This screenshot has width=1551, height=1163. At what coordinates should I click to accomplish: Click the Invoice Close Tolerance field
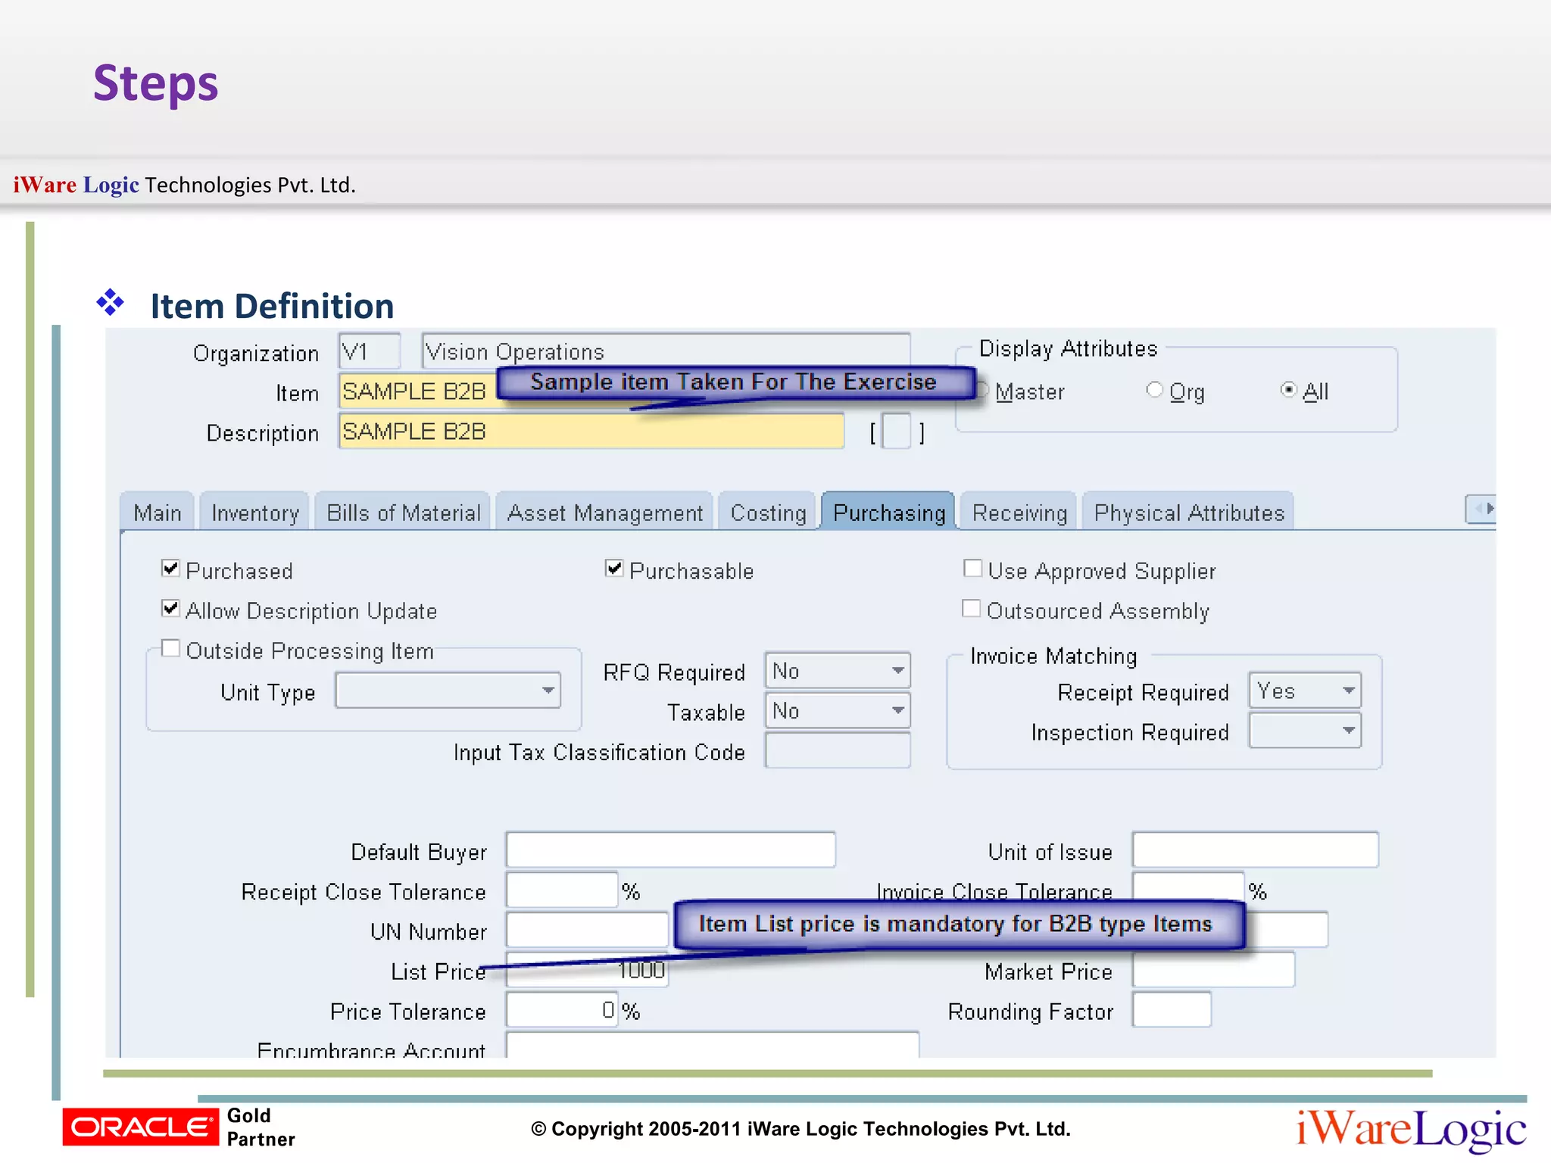[1188, 887]
